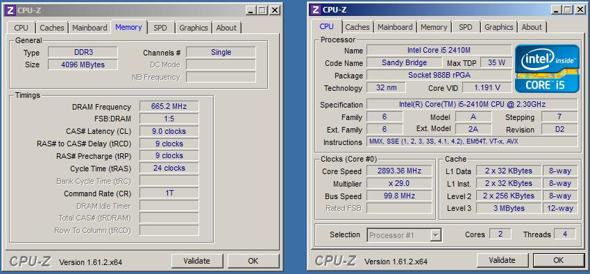Click the 2893.36 MHz Core Speed value
The image size is (590, 274).
(399, 171)
